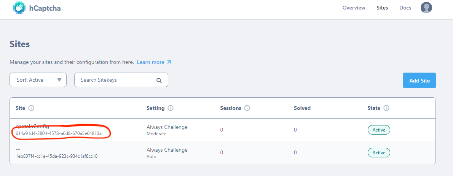Click the hCaptcha hand logo icon
Viewport: 453px width, 176px height.
tap(19, 8)
